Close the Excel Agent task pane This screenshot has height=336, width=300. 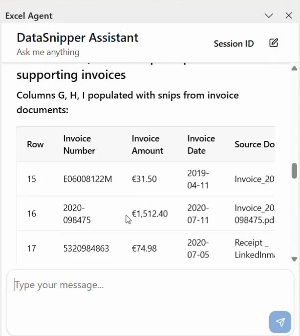click(289, 16)
